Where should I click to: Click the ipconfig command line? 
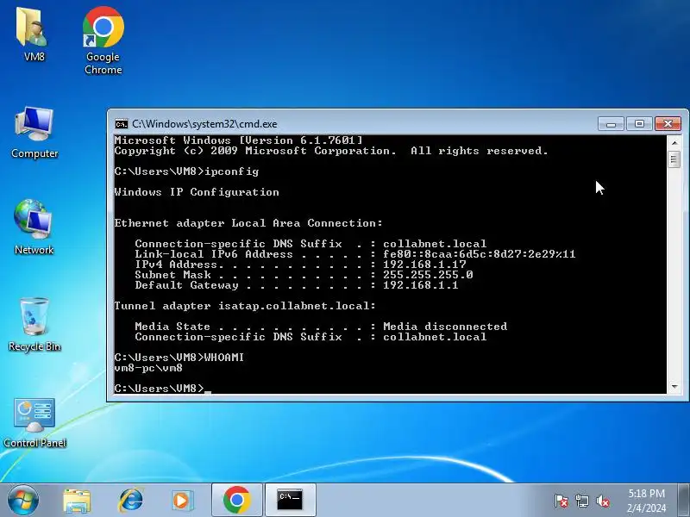(186, 171)
